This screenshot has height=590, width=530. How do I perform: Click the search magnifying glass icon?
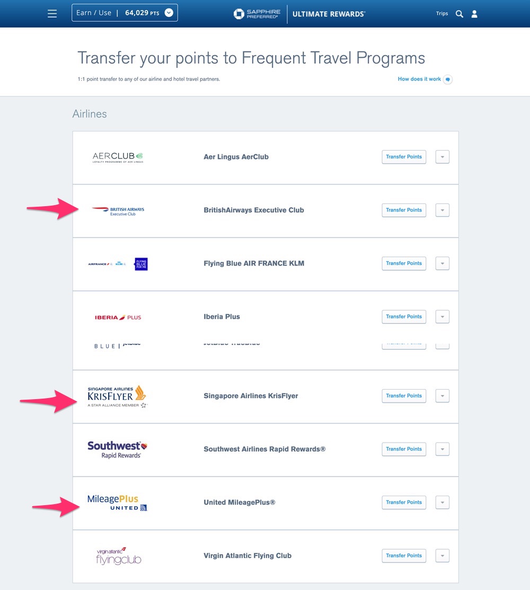pos(459,14)
